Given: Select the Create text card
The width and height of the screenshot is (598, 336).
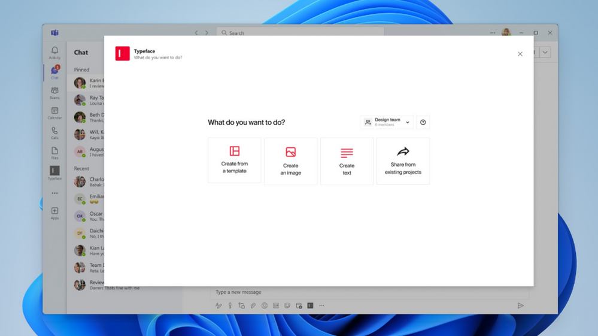Looking at the screenshot, I should [347, 161].
